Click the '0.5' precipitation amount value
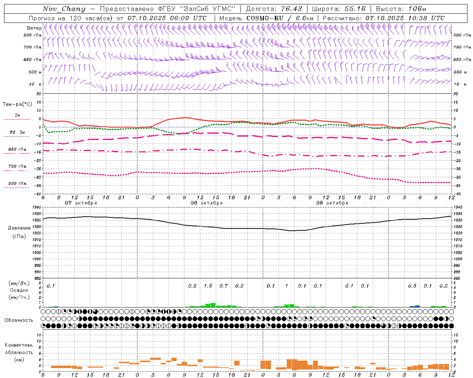 click(x=412, y=286)
